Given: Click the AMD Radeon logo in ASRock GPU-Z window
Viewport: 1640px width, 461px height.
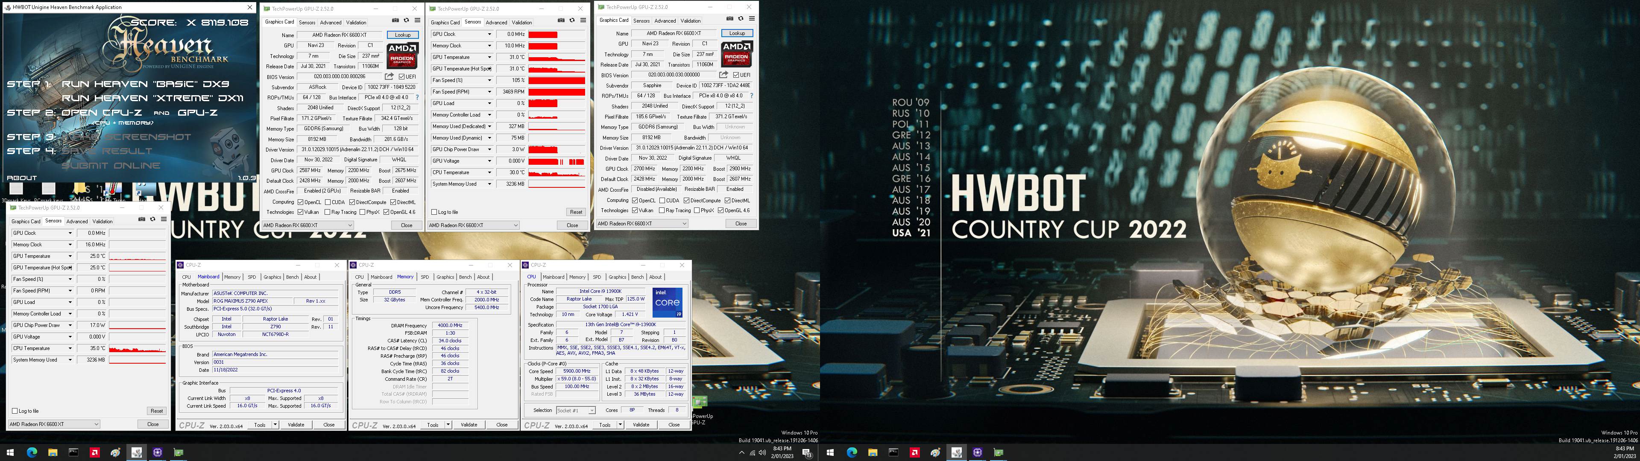Looking at the screenshot, I should [x=402, y=55].
